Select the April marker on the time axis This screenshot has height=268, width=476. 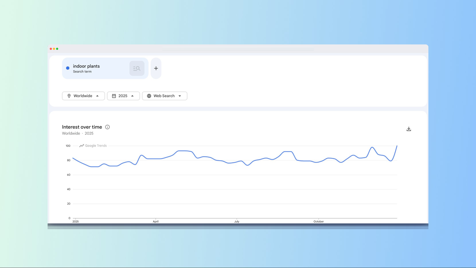pyautogui.click(x=156, y=221)
